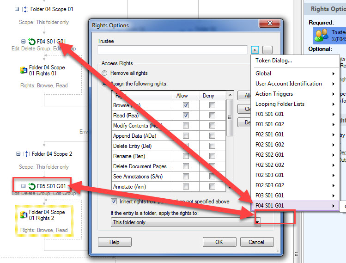
Task: Select the F04 S01 G01 loop icon
Action: [x=32, y=42]
